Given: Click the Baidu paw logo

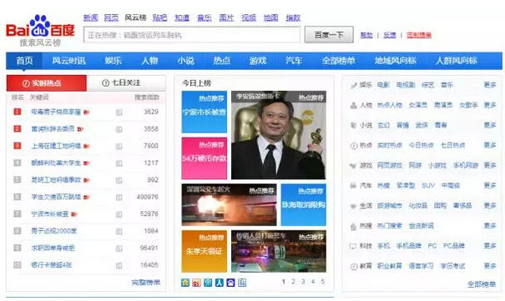Looking at the screenshot, I should (x=40, y=26).
